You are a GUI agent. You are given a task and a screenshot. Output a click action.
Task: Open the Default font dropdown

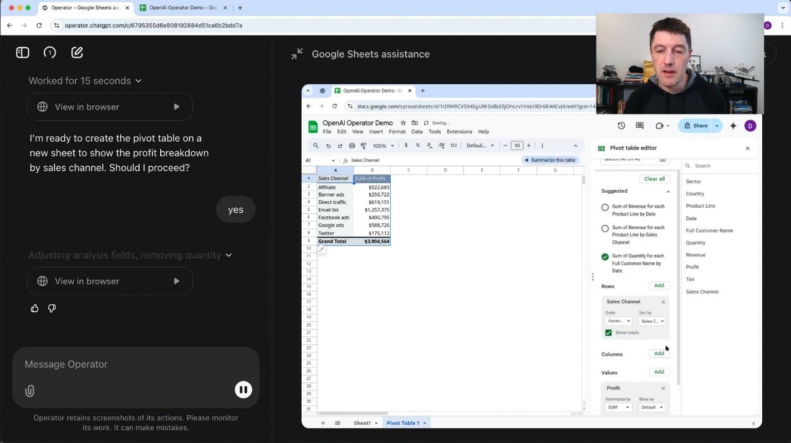[480, 146]
